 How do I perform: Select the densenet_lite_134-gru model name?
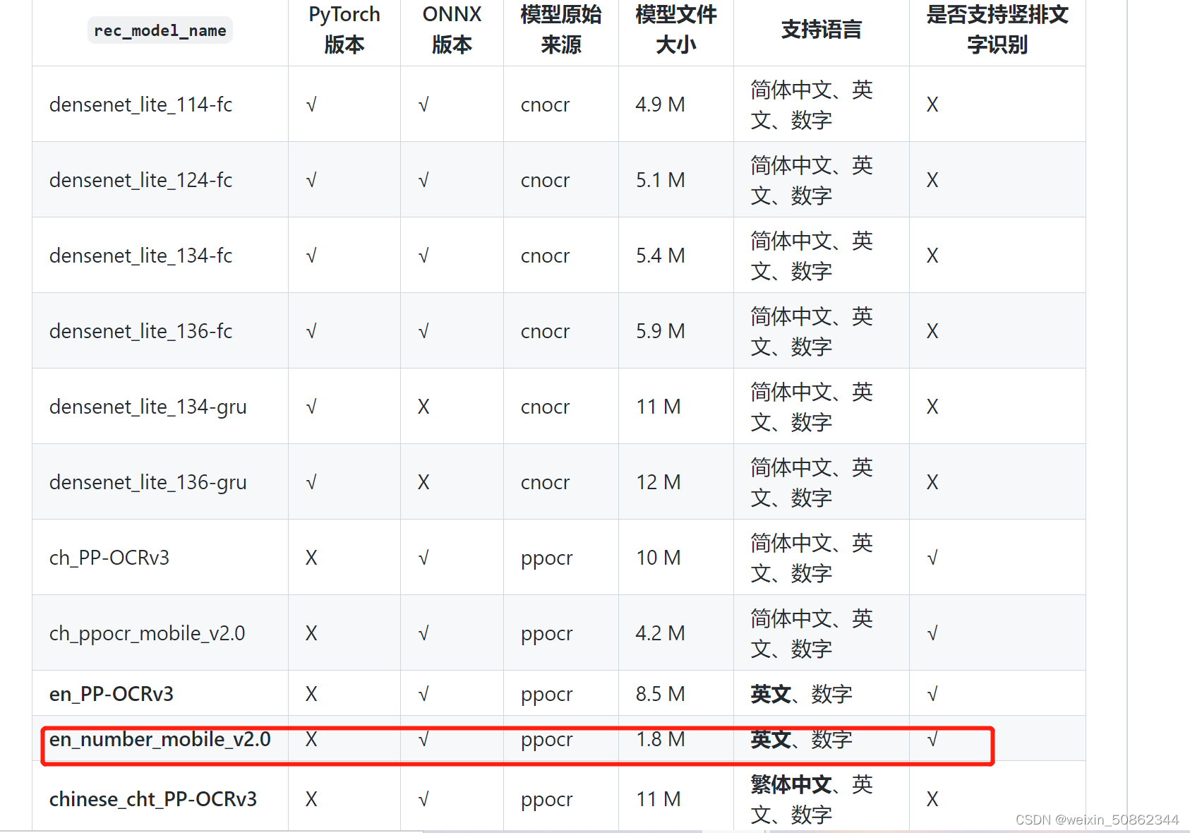148,407
